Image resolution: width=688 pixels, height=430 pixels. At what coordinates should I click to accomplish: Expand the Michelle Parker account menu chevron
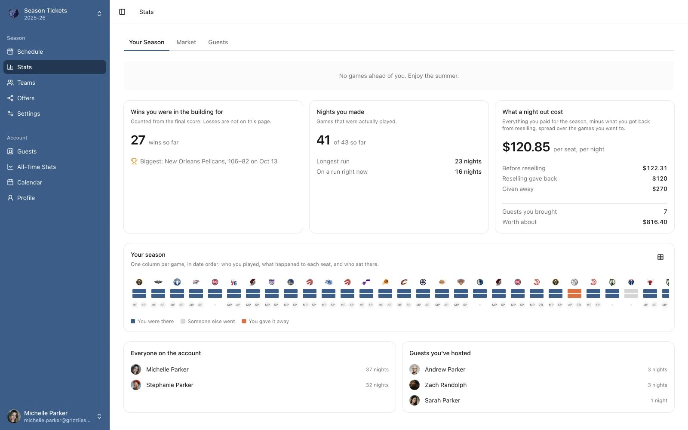point(99,416)
